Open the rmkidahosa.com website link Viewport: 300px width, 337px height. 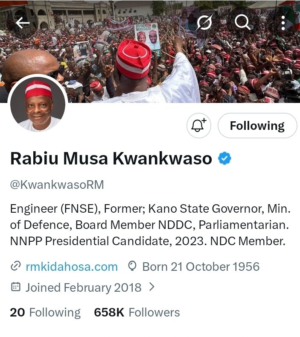72,267
